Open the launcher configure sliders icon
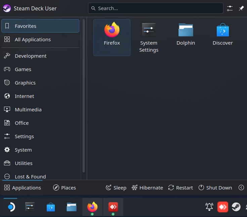This screenshot has width=247, height=217. coord(230,8)
